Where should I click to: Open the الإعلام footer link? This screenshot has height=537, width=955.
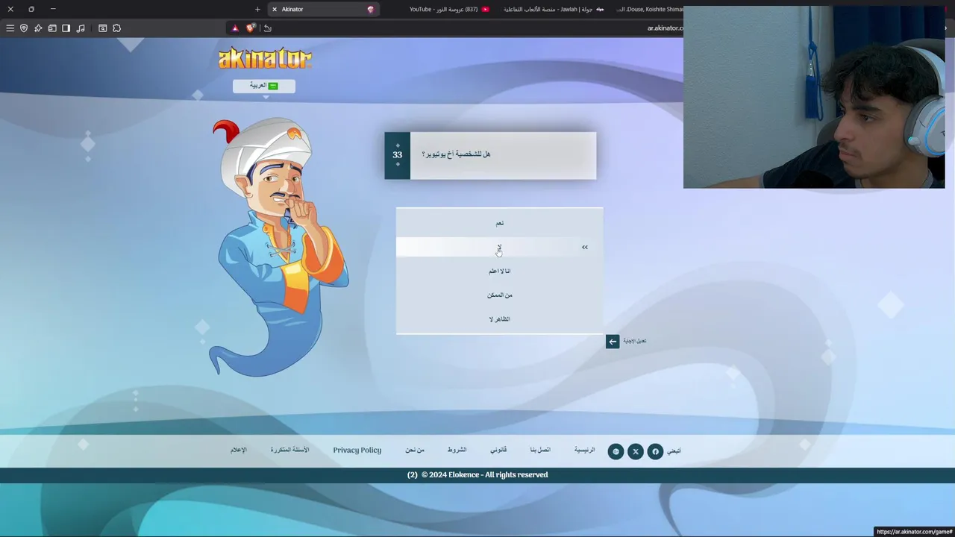238,450
